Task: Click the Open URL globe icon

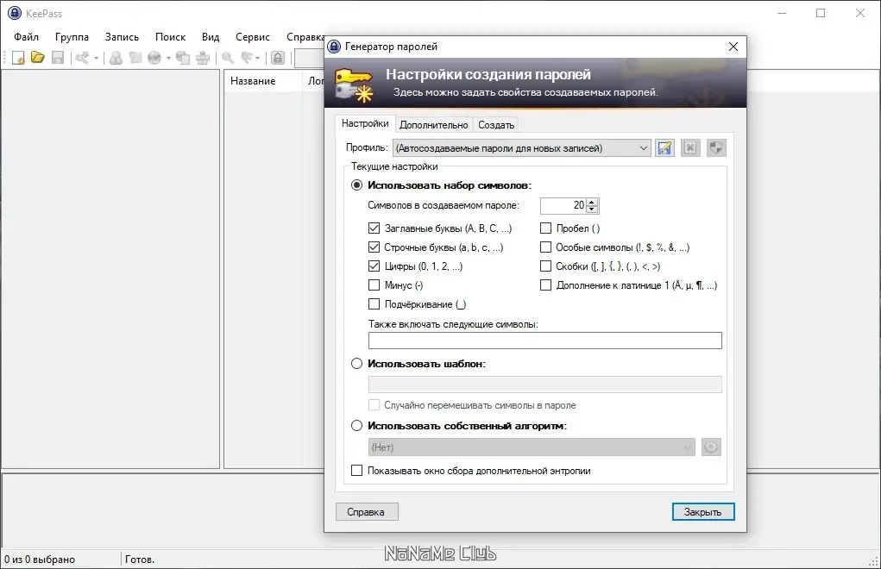Action: [x=154, y=57]
